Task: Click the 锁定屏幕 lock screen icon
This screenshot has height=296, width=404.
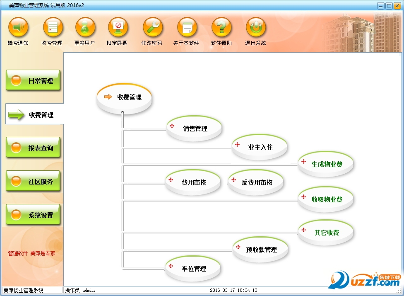Action: click(x=118, y=27)
